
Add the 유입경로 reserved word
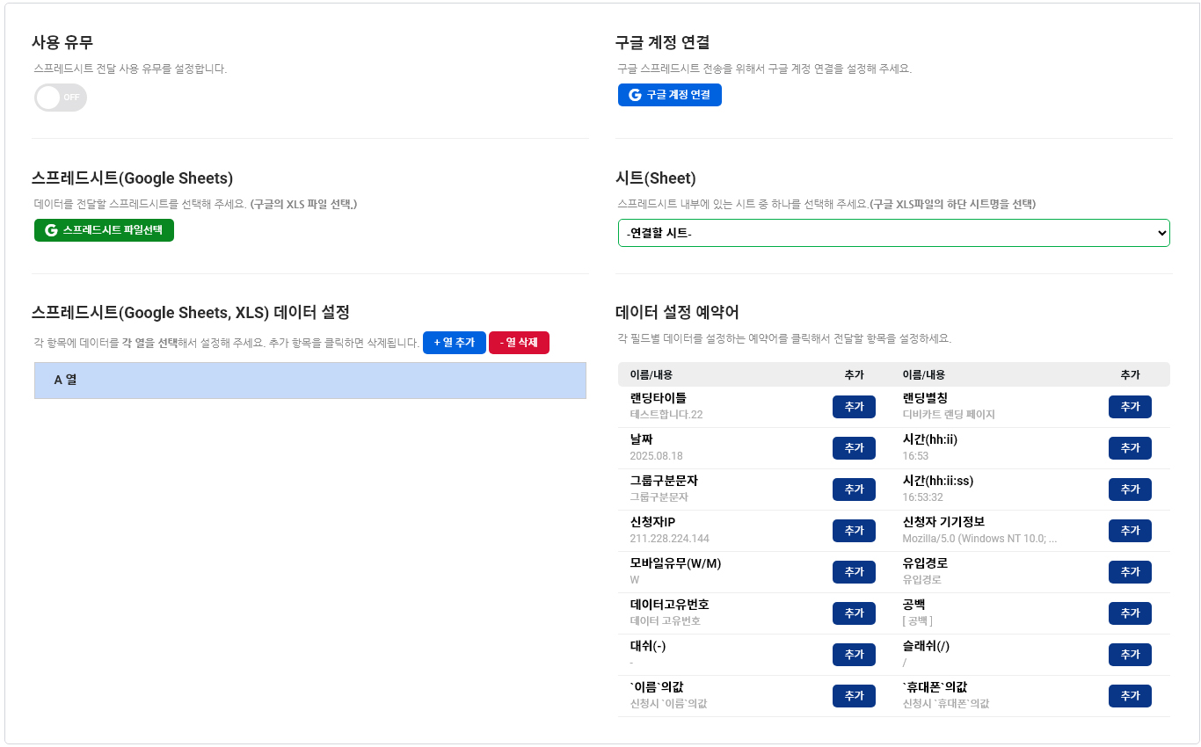1129,572
